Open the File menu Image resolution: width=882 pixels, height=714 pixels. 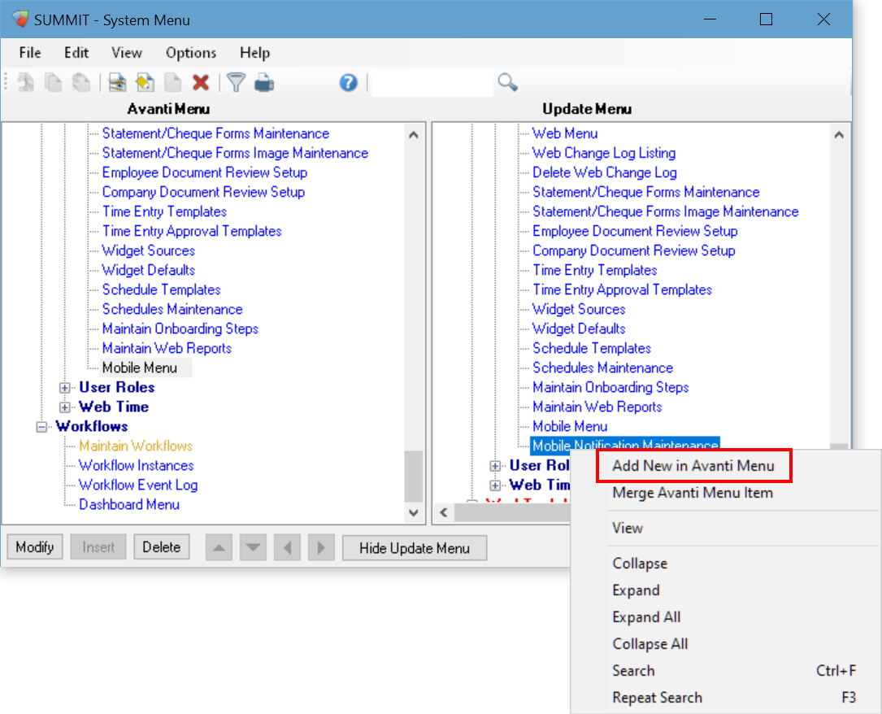pyautogui.click(x=30, y=52)
